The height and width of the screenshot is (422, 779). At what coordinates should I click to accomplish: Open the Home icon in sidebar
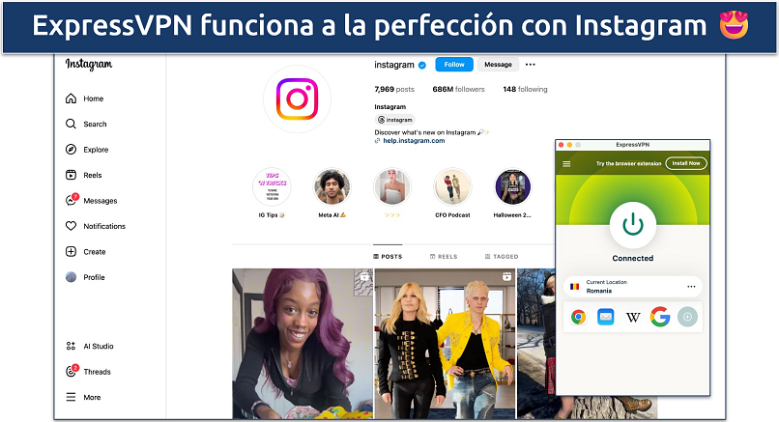[x=72, y=98]
